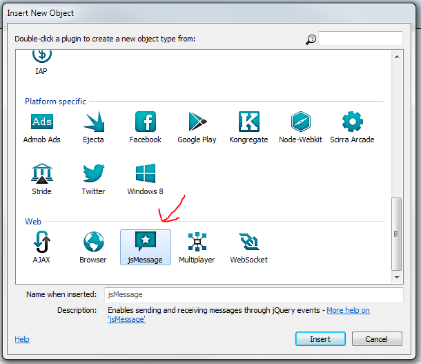421x364 pixels.
Task: Select the Twitter bird plugin
Action: pos(93,174)
